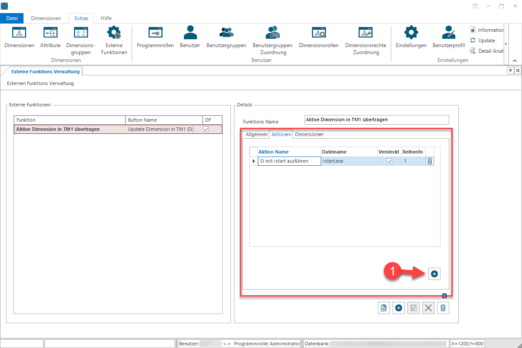Click the Information ribbon item

pos(487,30)
